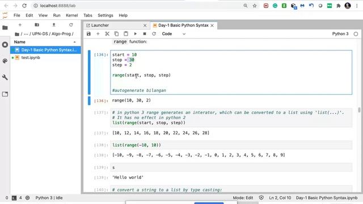
Task: Click kernel sessions icon in status bar
Action: 28,198
